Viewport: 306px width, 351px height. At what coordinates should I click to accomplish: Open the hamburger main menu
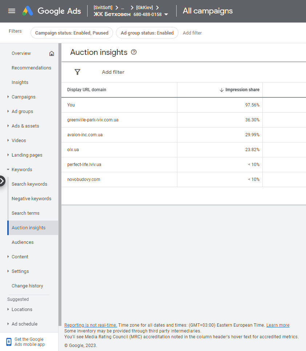pos(12,11)
